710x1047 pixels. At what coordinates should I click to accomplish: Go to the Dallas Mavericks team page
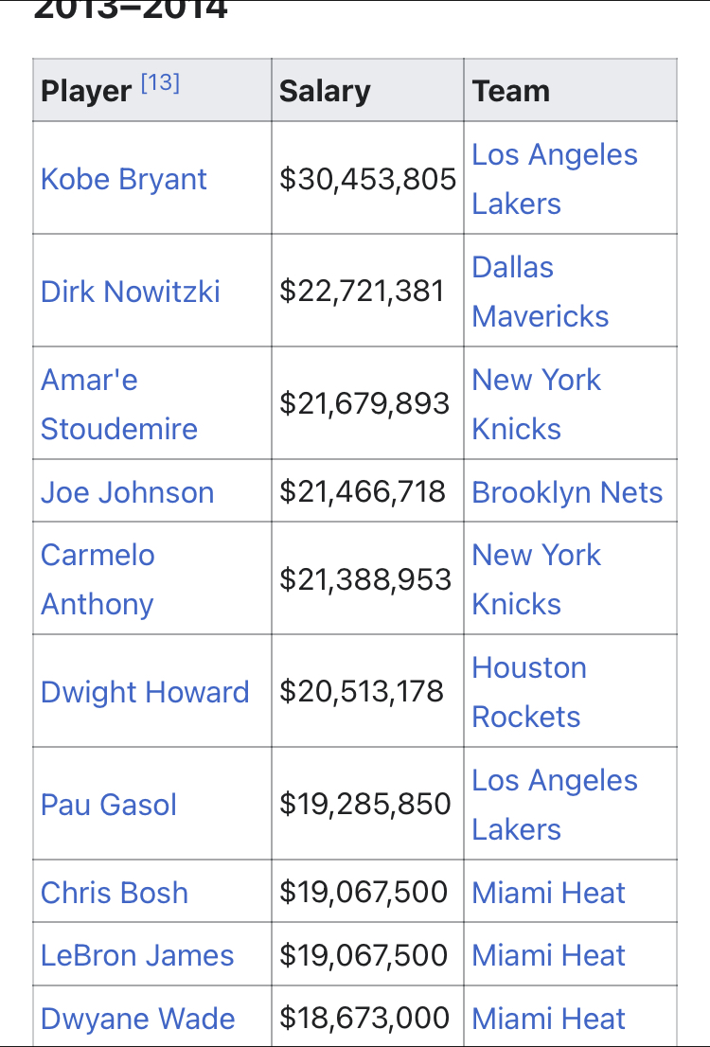click(x=541, y=292)
